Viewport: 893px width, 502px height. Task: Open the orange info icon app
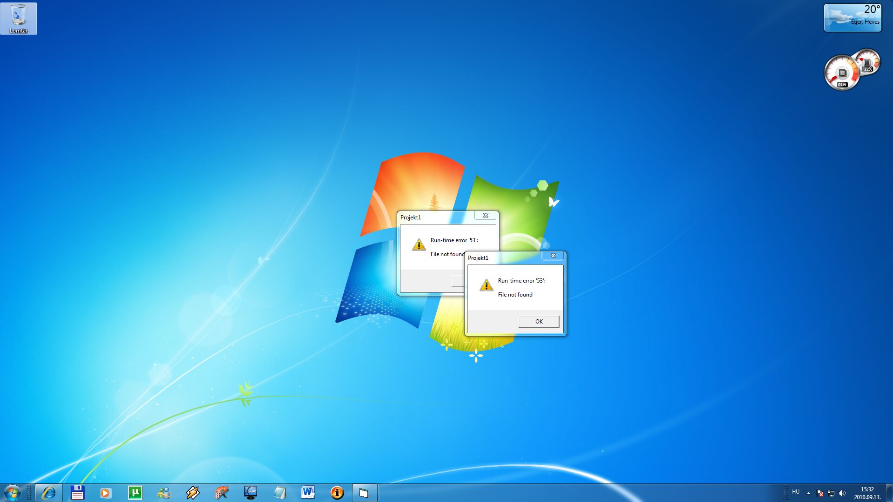(x=337, y=493)
